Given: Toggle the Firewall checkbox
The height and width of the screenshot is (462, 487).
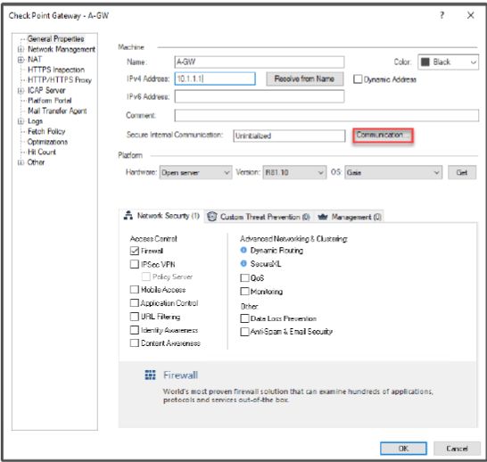Looking at the screenshot, I should [x=134, y=251].
